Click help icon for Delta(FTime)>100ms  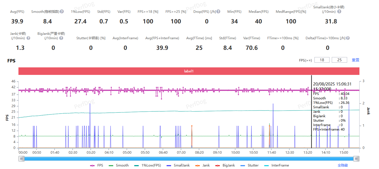point(348,38)
